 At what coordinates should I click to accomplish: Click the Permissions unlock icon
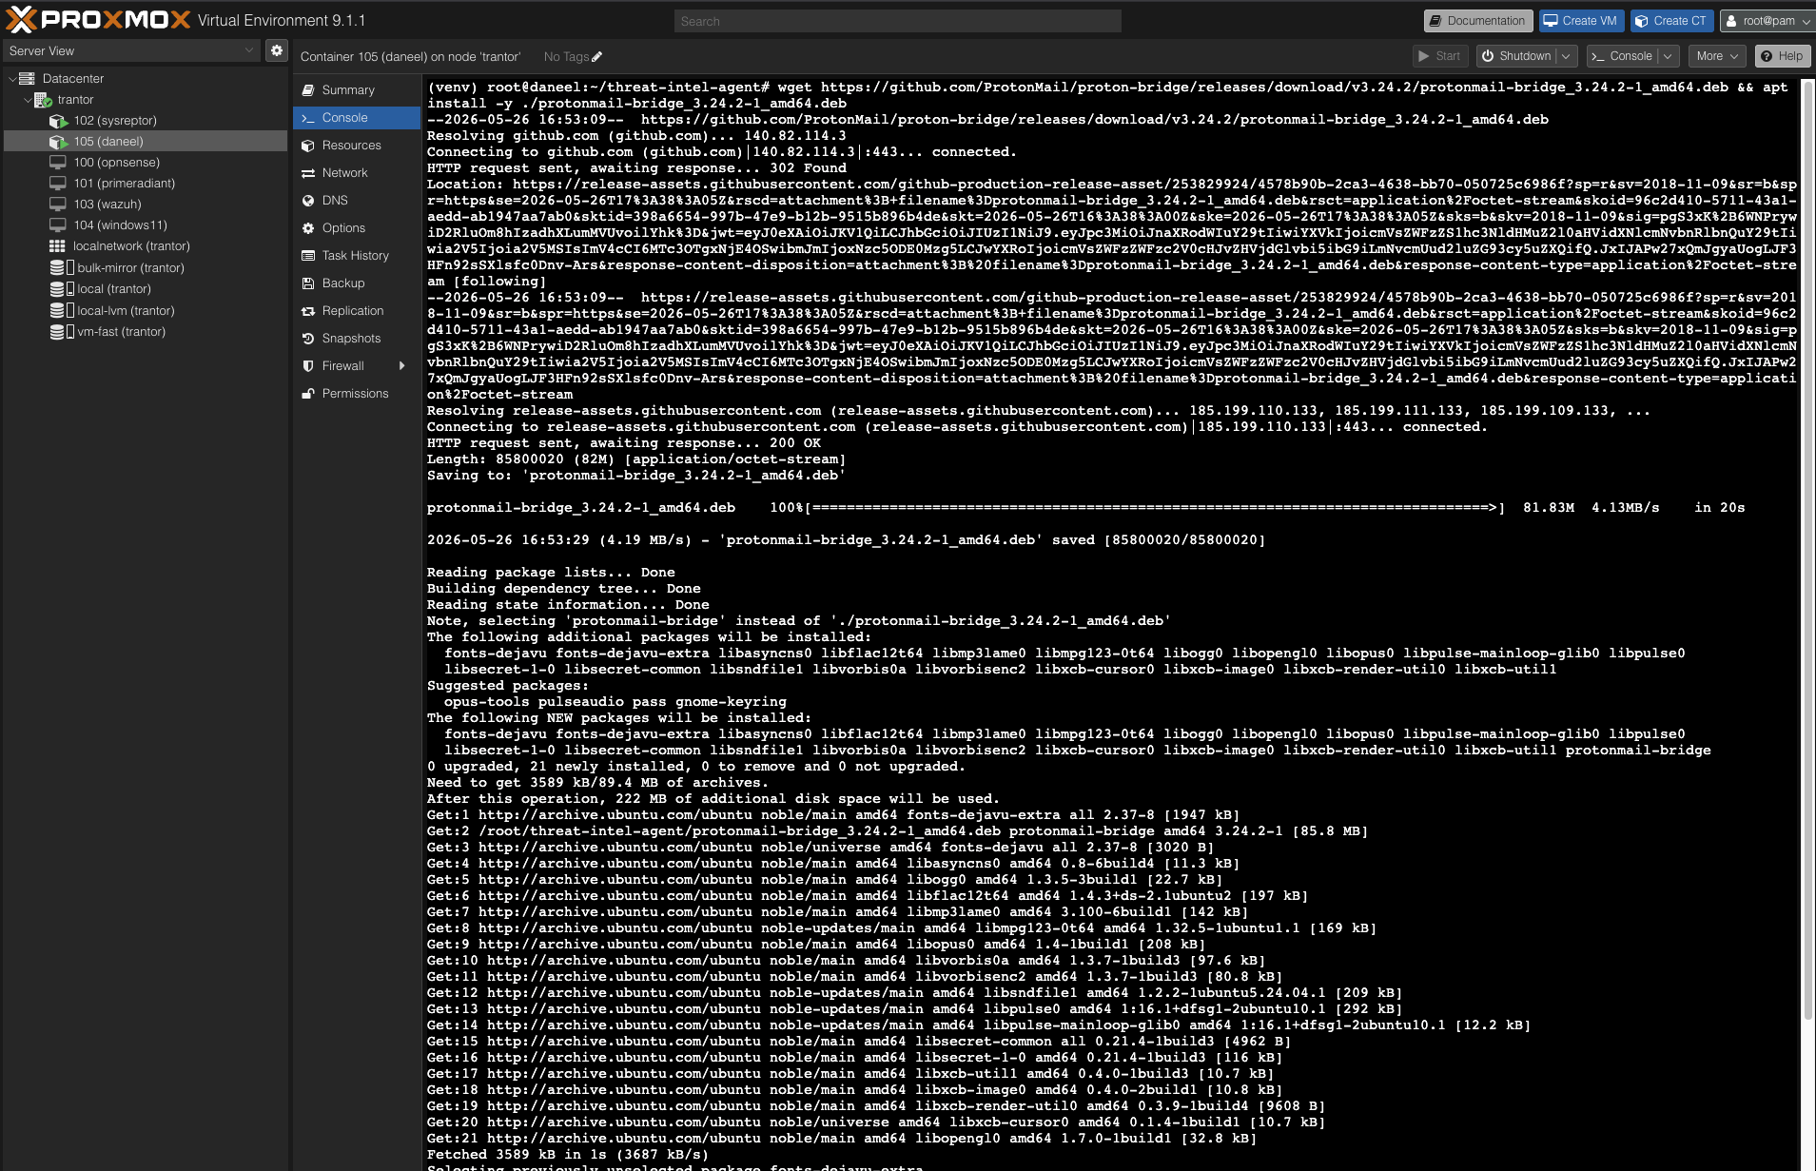click(x=308, y=394)
